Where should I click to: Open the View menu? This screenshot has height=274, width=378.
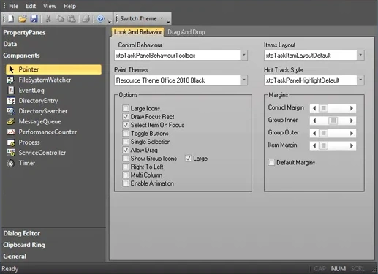click(50, 6)
